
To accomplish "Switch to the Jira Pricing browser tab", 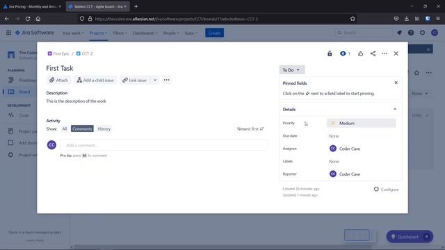I will [32, 6].
